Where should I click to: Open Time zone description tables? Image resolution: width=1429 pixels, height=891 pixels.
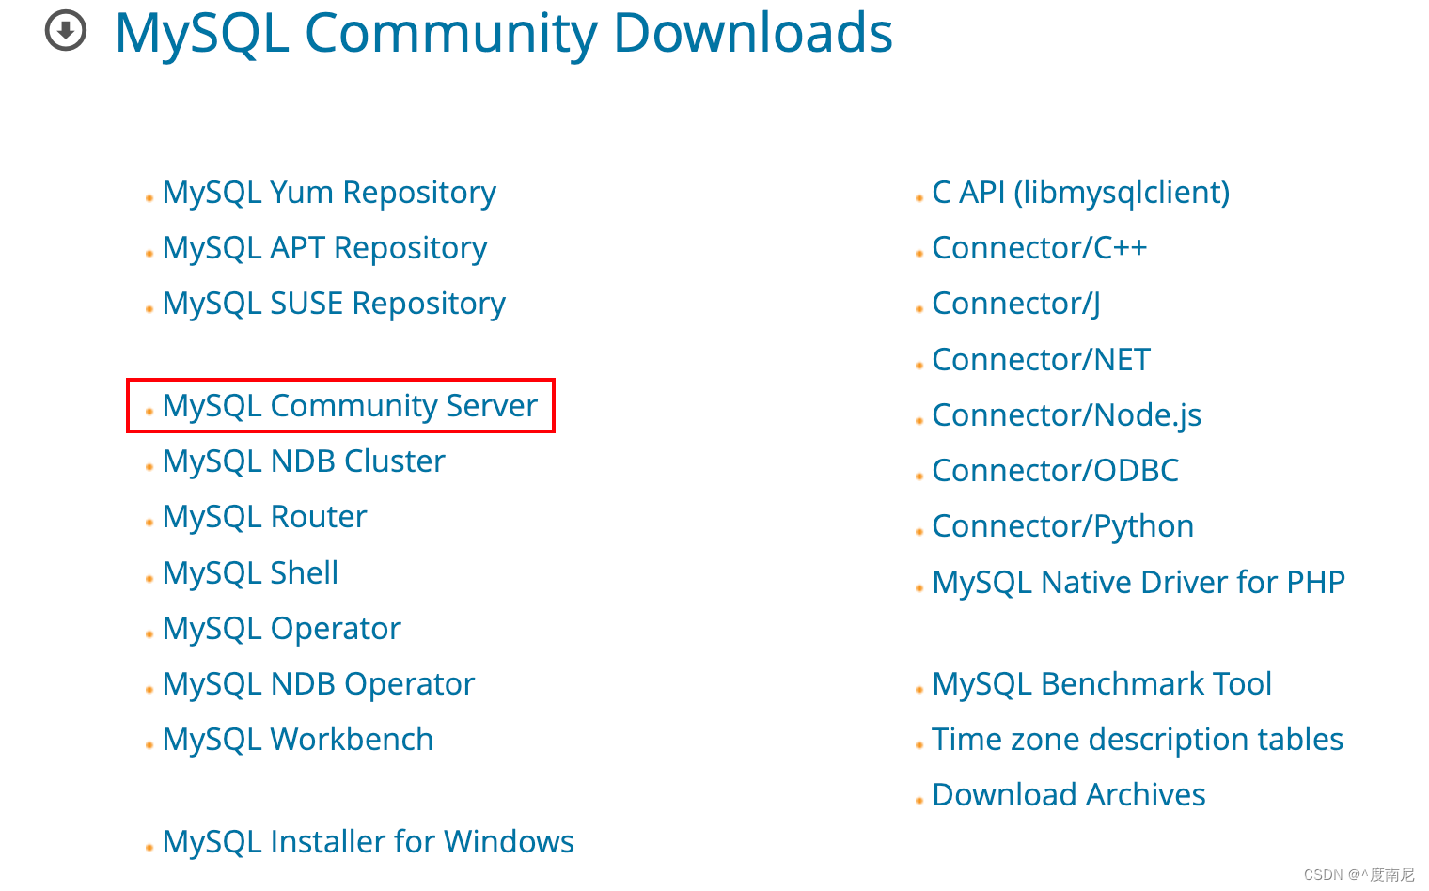coord(1137,740)
